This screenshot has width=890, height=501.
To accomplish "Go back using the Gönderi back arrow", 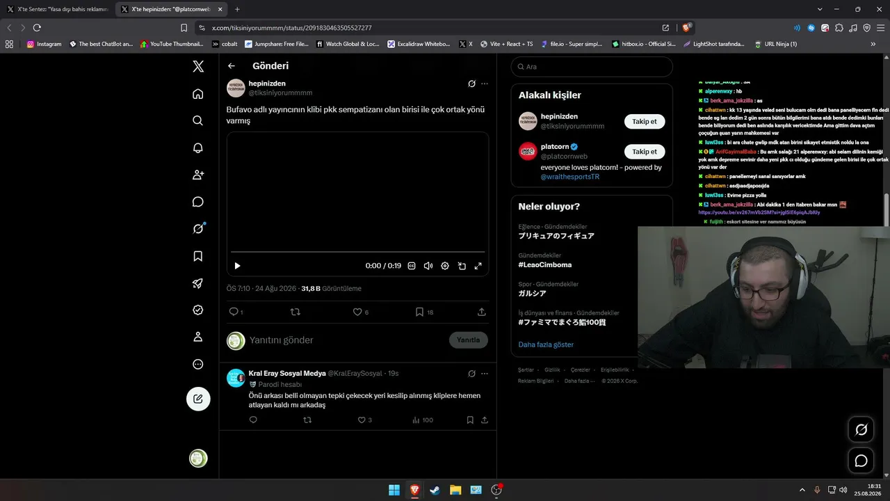I will [x=232, y=66].
